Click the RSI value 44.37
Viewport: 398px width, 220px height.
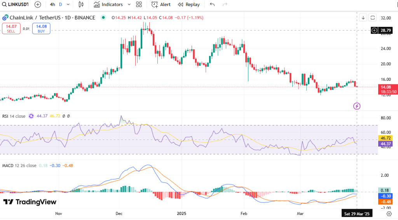click(x=42, y=116)
